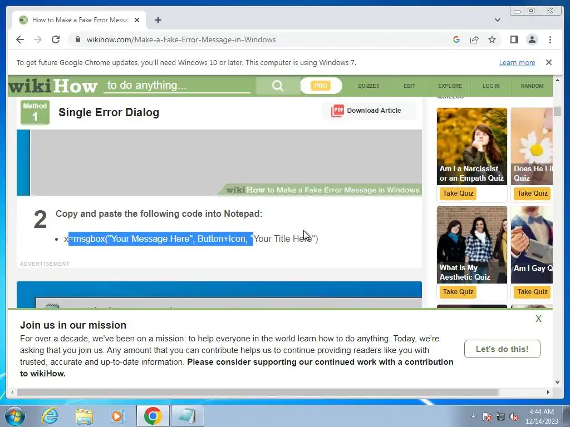Show hidden system tray icons
This screenshot has width=570, height=427.
coord(473,416)
